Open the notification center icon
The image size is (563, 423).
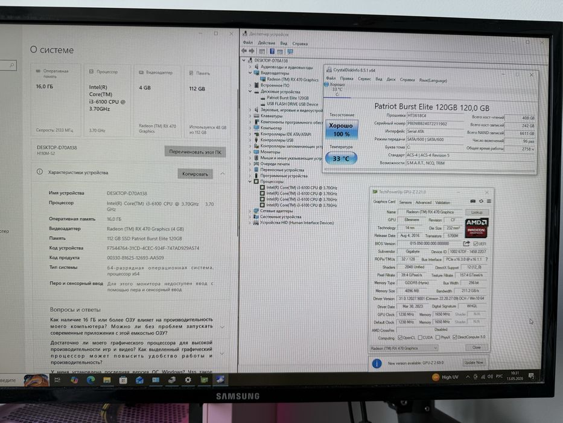(531, 376)
